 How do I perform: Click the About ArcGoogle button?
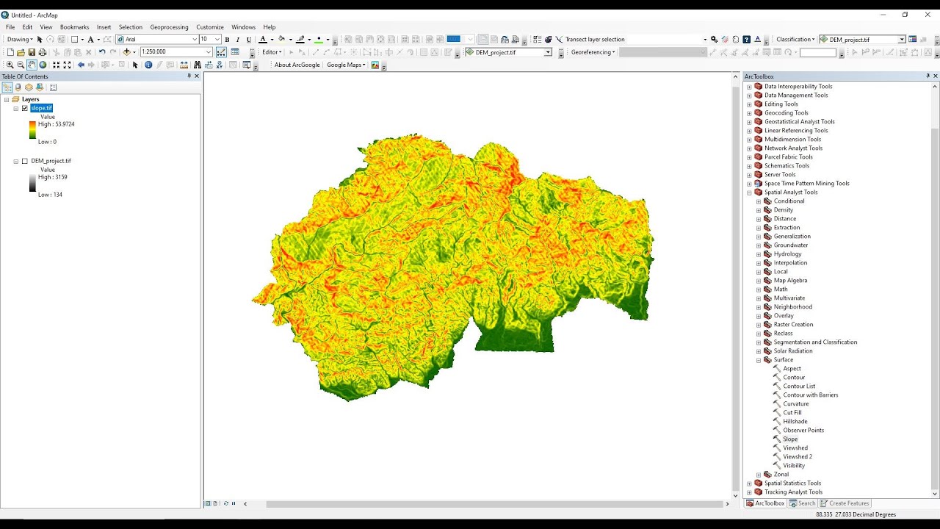coord(297,65)
